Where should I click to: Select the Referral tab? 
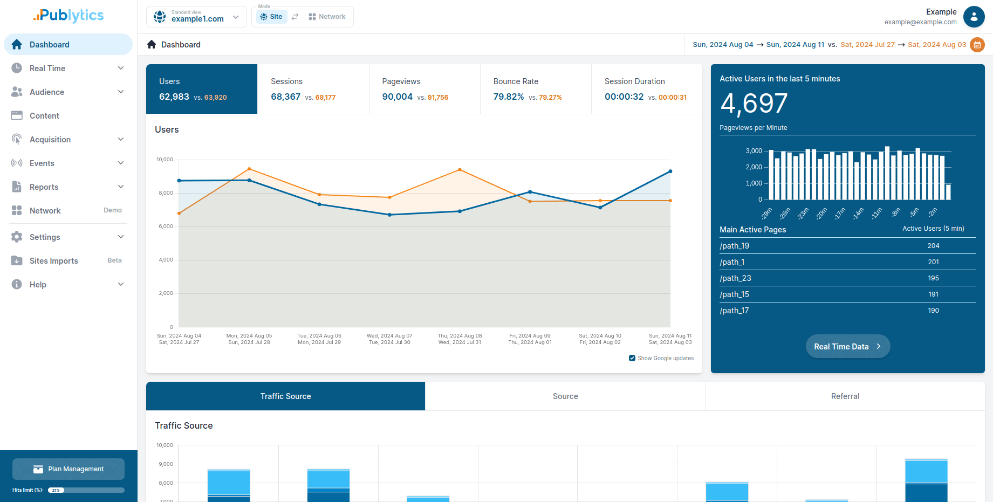pyautogui.click(x=845, y=396)
